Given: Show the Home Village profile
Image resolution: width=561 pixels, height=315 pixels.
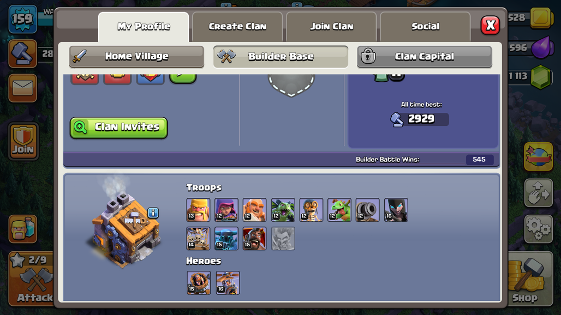Looking at the screenshot, I should pyautogui.click(x=136, y=57).
